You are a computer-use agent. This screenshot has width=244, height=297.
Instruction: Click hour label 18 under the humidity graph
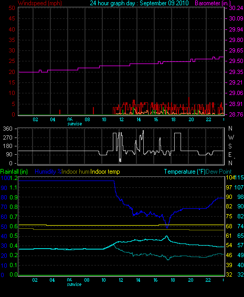click(x=173, y=280)
